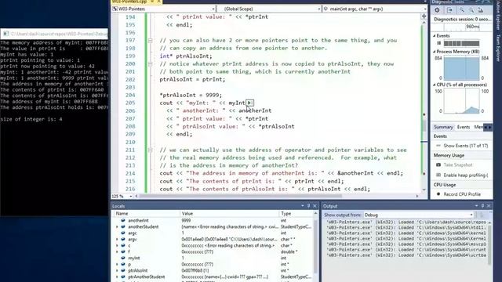Open the Show output from Debug dropdown

click(x=418, y=215)
